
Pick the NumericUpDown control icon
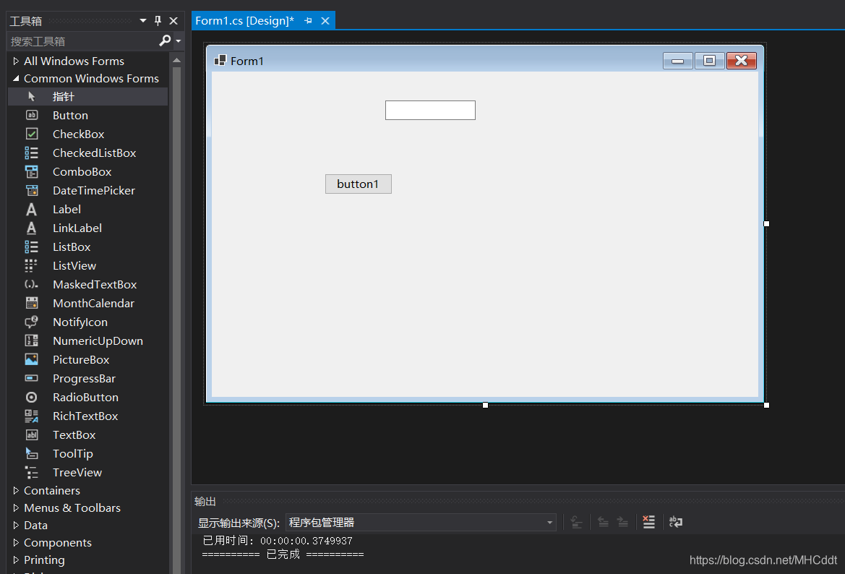tap(32, 341)
